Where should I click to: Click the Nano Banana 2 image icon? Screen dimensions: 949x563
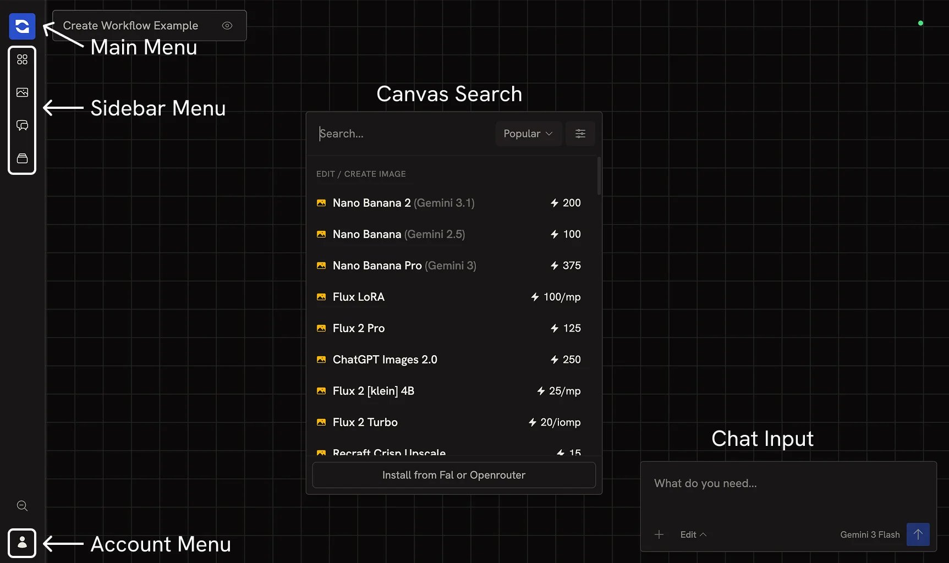point(321,203)
